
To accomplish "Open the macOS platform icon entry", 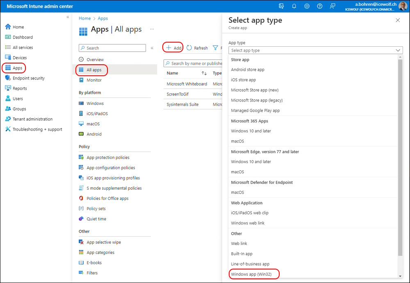I will [81, 124].
